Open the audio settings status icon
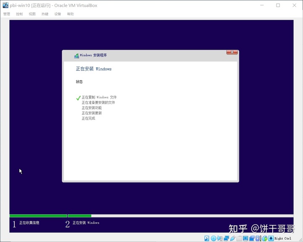This screenshot has width=303, height=242. pyautogui.click(x=220, y=238)
